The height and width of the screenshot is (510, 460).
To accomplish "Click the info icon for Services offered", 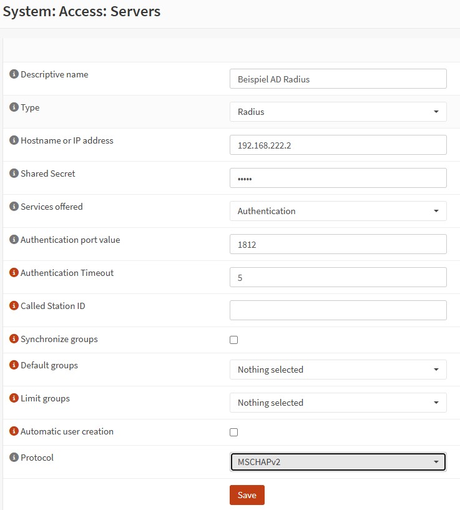I will 14,206.
